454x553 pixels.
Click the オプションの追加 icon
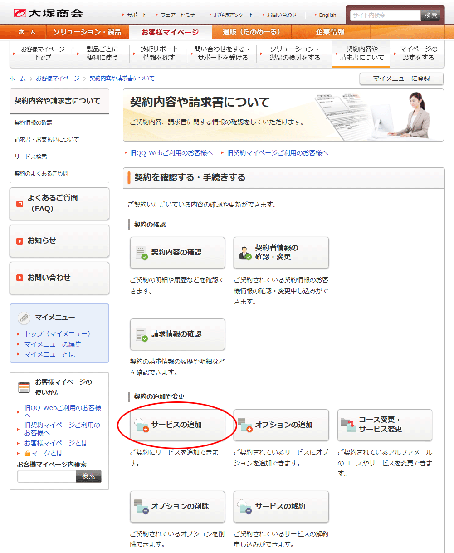[245, 425]
